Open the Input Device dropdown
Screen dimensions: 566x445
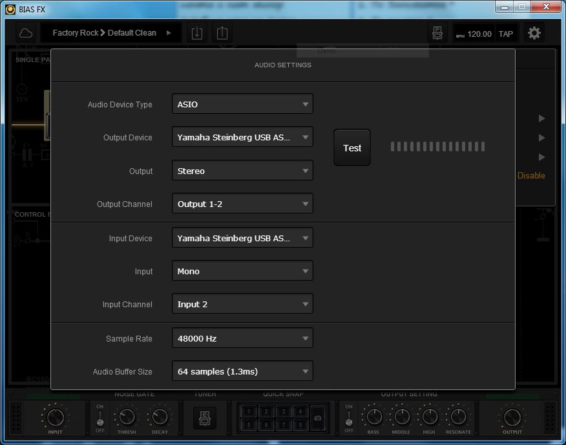242,238
